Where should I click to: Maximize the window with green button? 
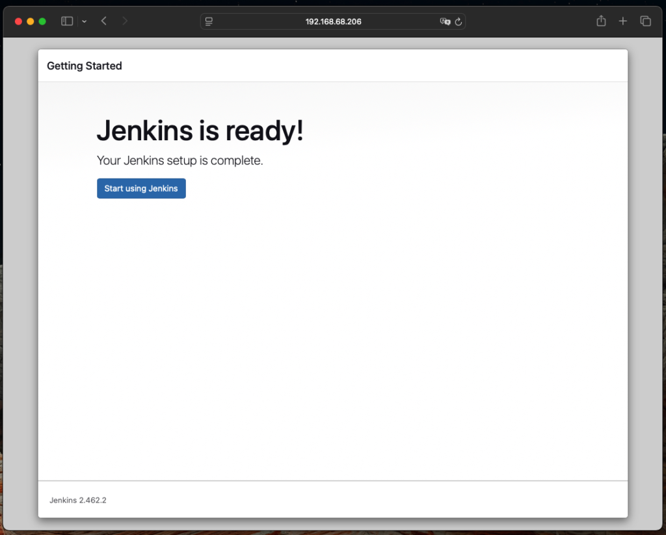click(x=42, y=21)
